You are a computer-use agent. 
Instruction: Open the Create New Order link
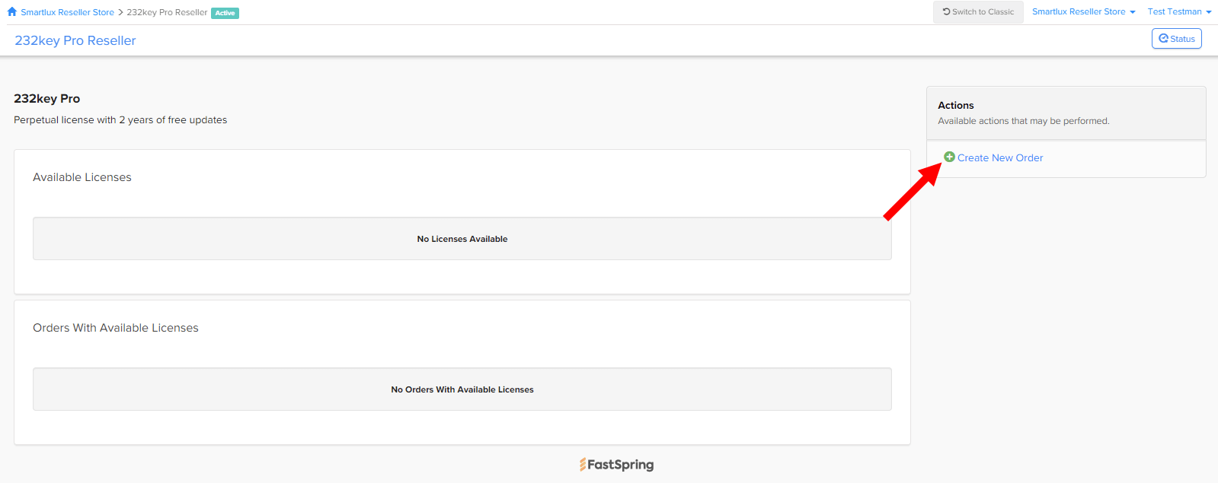pyautogui.click(x=1000, y=157)
